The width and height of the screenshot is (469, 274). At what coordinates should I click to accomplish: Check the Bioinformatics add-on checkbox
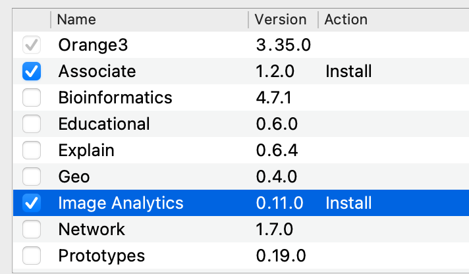[x=32, y=97]
